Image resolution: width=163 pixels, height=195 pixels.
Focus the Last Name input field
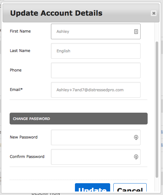coord(96,51)
